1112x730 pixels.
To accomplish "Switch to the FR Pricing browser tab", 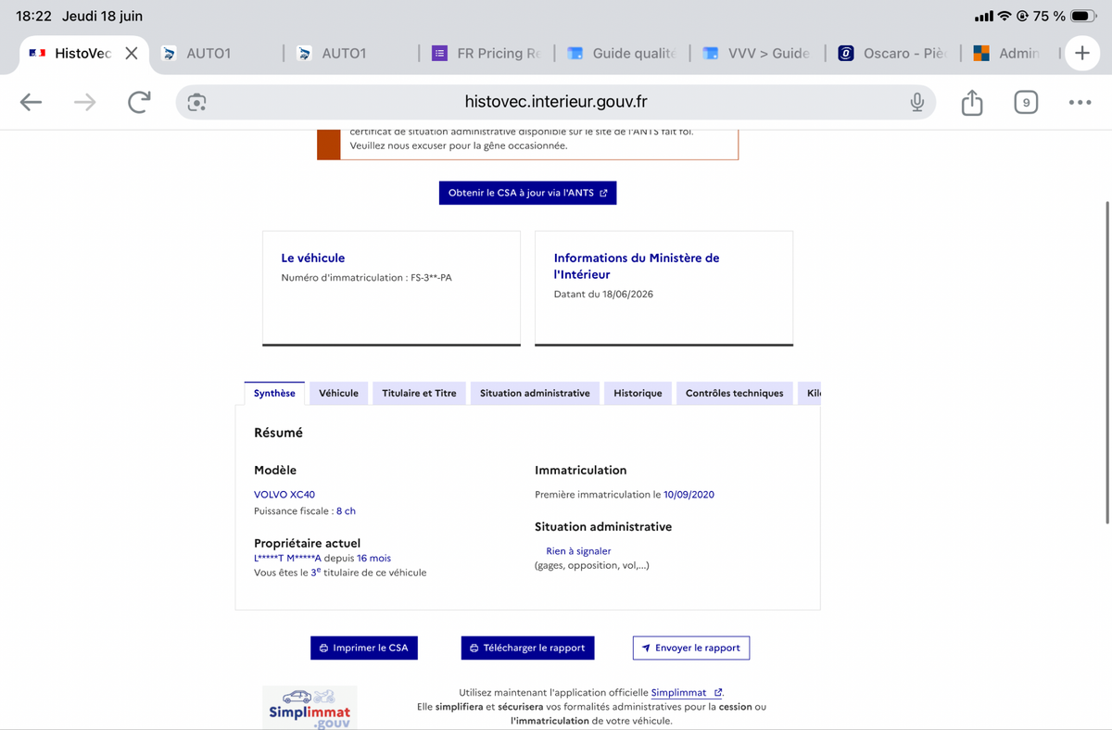I will (486, 53).
